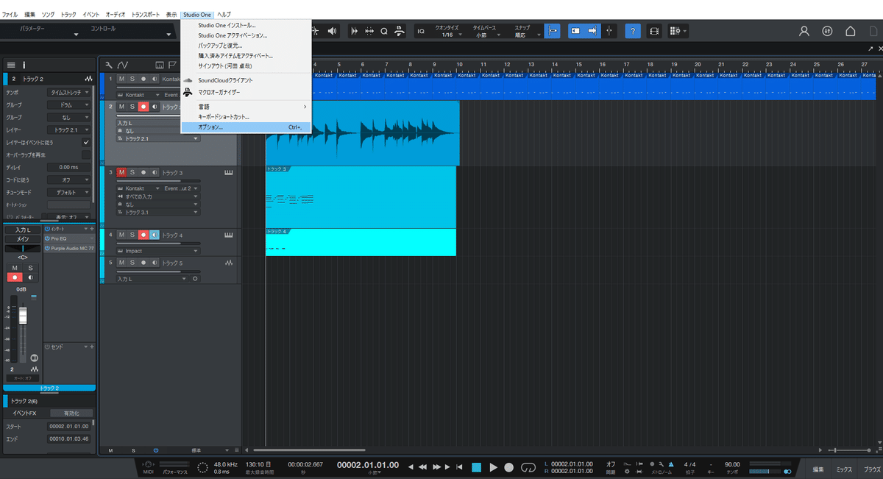Toggle the レイヤーはイベントに従う checkbox
Image resolution: width=883 pixels, height=479 pixels.
click(86, 142)
